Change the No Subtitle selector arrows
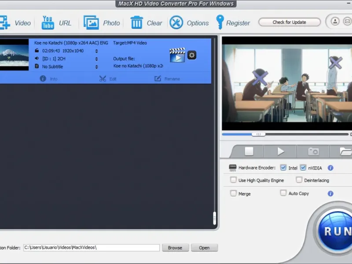352x264 pixels. pyautogui.click(x=96, y=67)
